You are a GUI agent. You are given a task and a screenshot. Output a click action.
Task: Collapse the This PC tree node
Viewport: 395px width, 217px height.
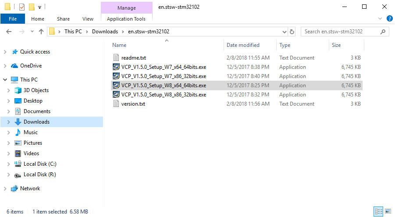[x=5, y=80]
